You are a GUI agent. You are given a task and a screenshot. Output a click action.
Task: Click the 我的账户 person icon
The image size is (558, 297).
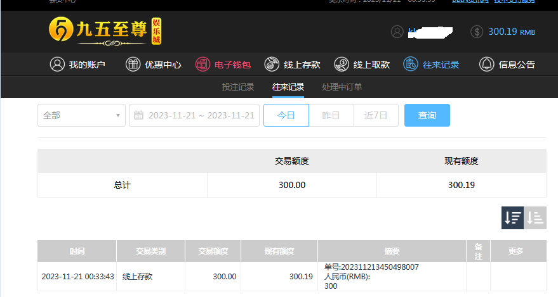pos(57,65)
